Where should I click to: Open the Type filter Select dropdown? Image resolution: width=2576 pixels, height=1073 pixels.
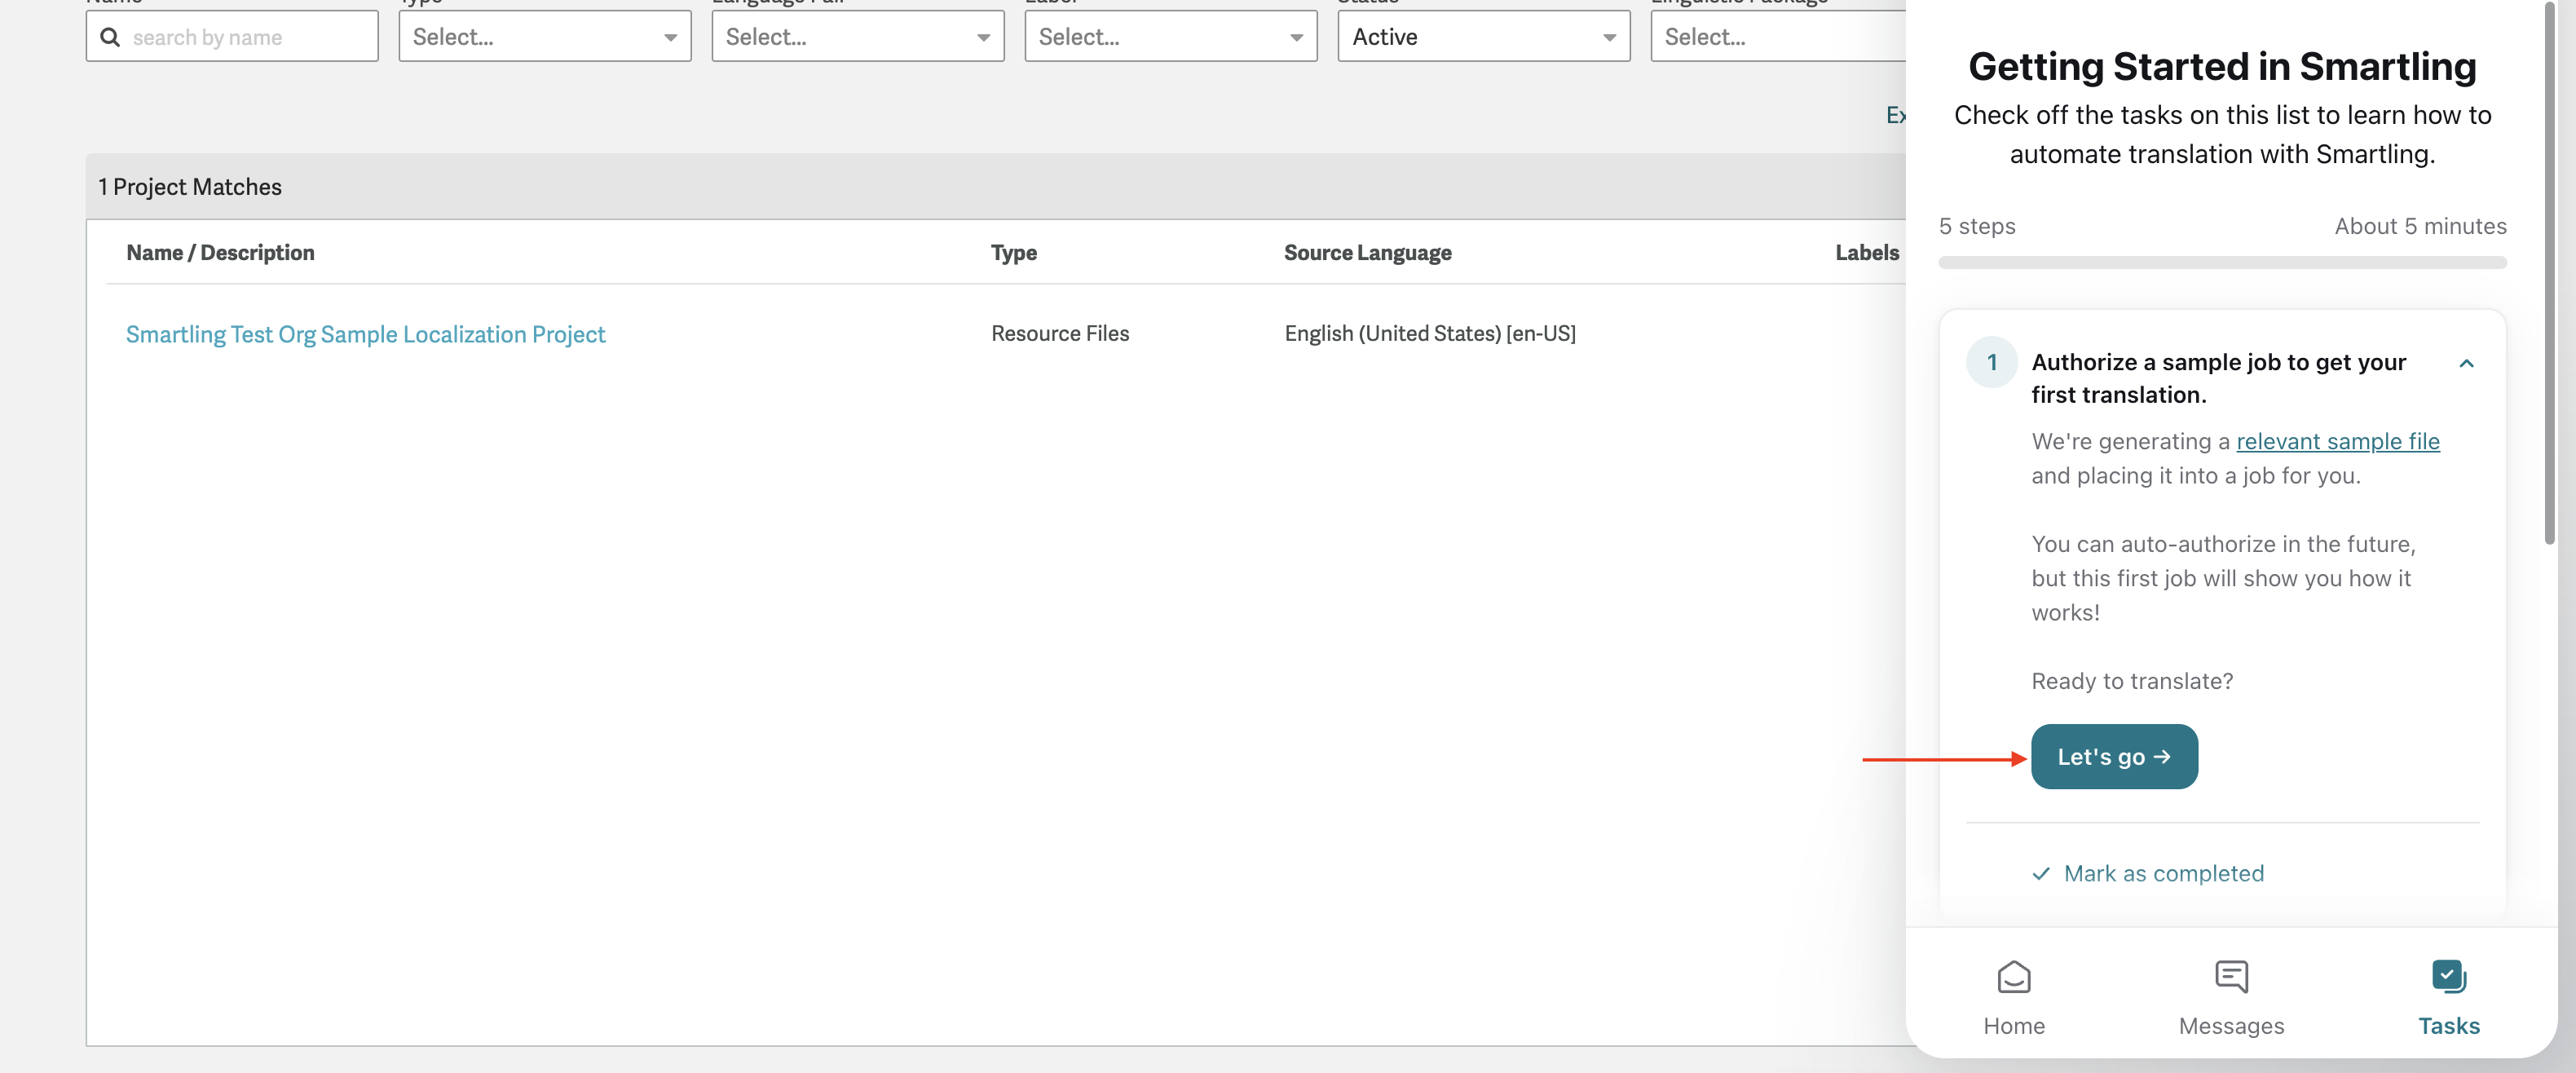click(545, 37)
